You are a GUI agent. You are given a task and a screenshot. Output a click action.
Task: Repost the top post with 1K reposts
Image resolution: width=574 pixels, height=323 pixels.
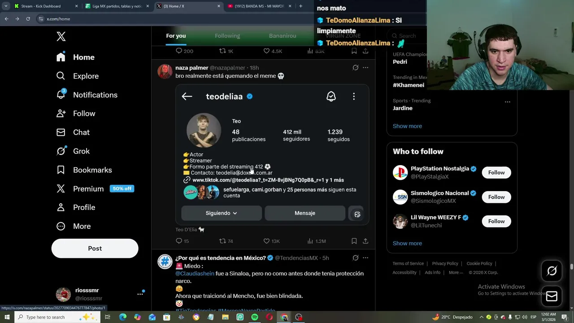coord(226,51)
